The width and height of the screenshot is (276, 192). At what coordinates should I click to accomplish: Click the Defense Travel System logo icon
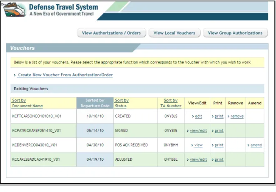[x=15, y=10]
